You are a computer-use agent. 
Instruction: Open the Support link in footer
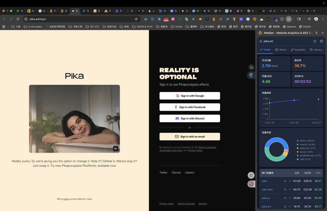[x=203, y=203]
